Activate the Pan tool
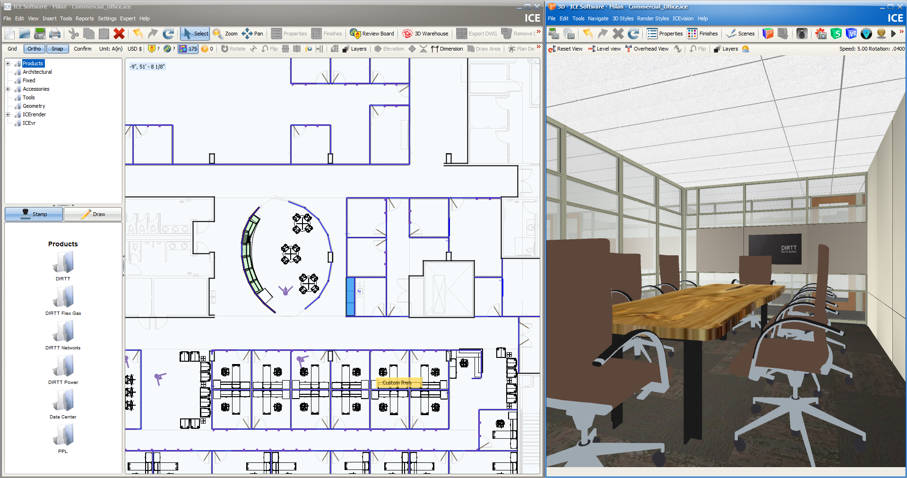Screen dimensions: 907x478 [x=252, y=34]
